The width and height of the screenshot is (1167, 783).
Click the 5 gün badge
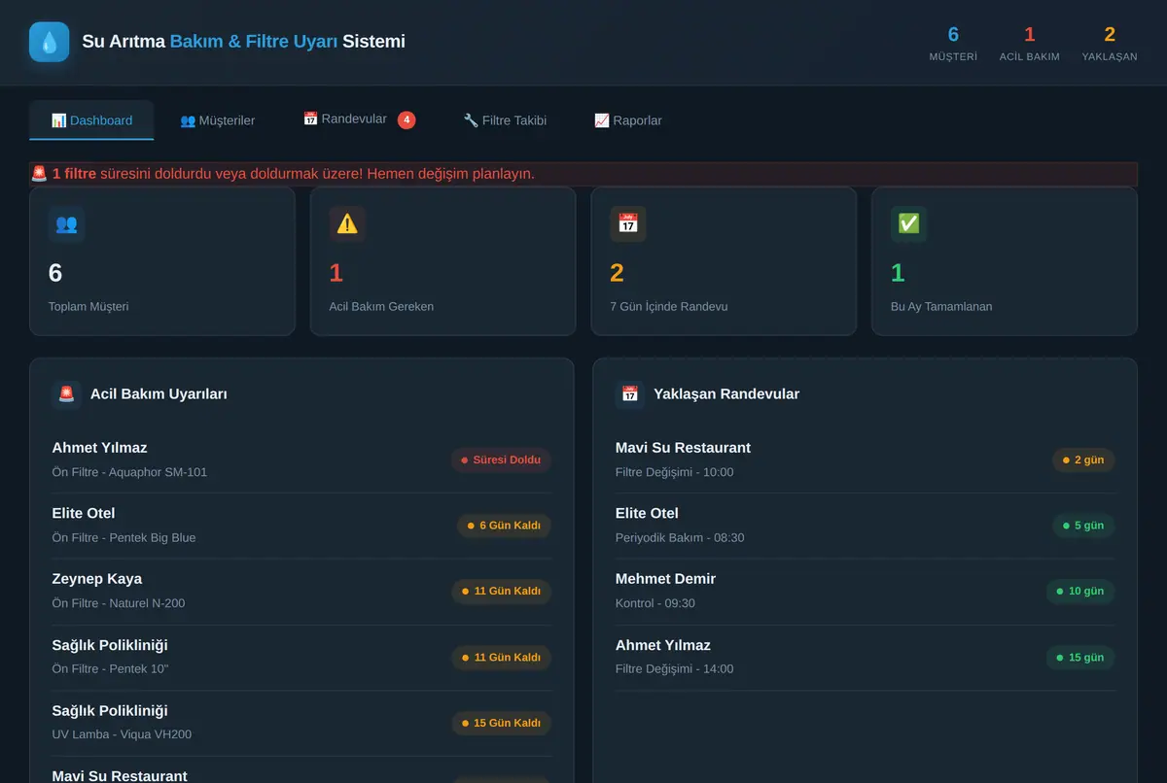(x=1083, y=526)
